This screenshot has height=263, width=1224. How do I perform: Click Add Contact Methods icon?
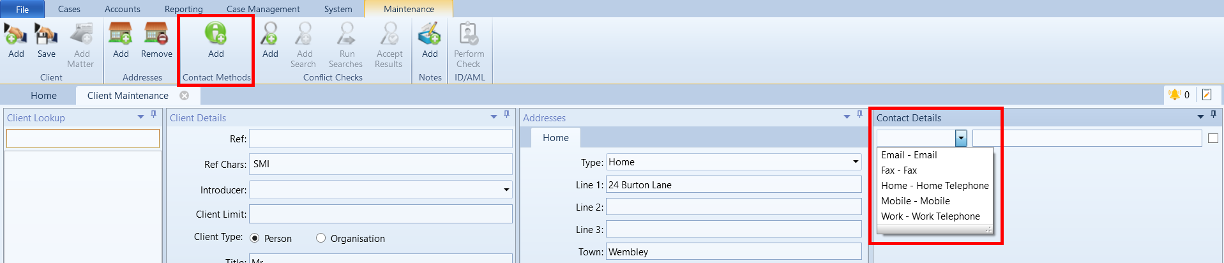point(216,33)
